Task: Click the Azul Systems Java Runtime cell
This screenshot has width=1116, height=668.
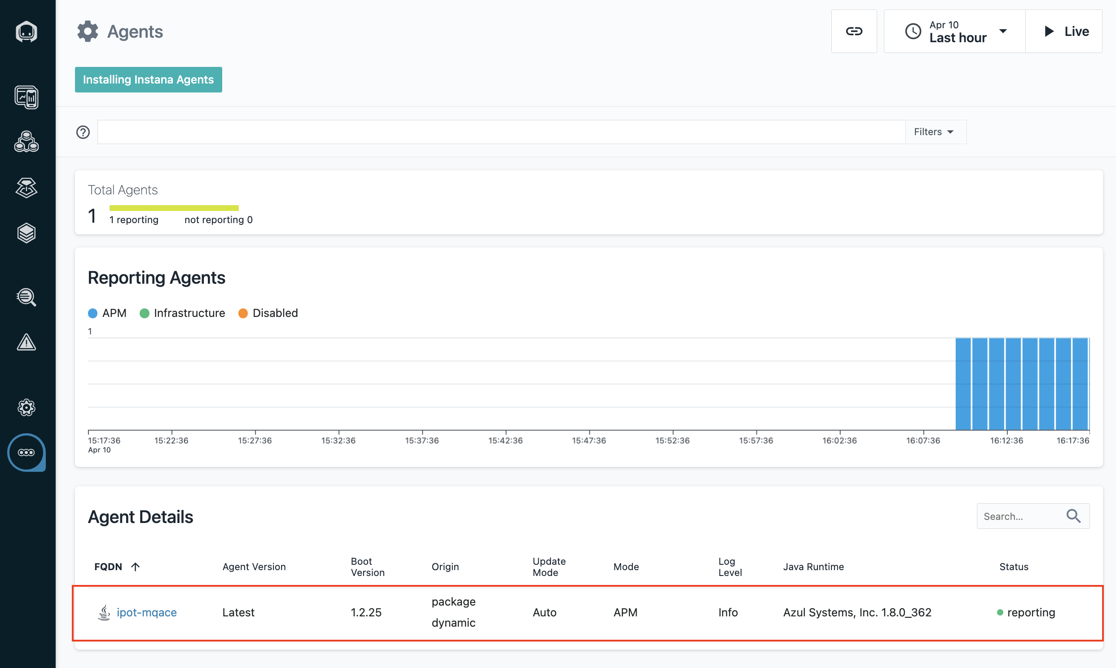Action: coord(857,612)
